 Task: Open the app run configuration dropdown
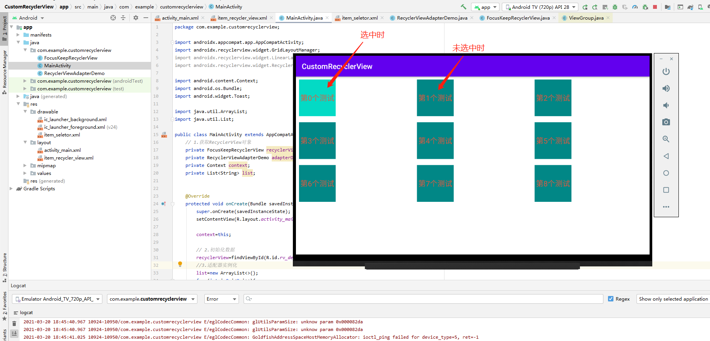[485, 7]
